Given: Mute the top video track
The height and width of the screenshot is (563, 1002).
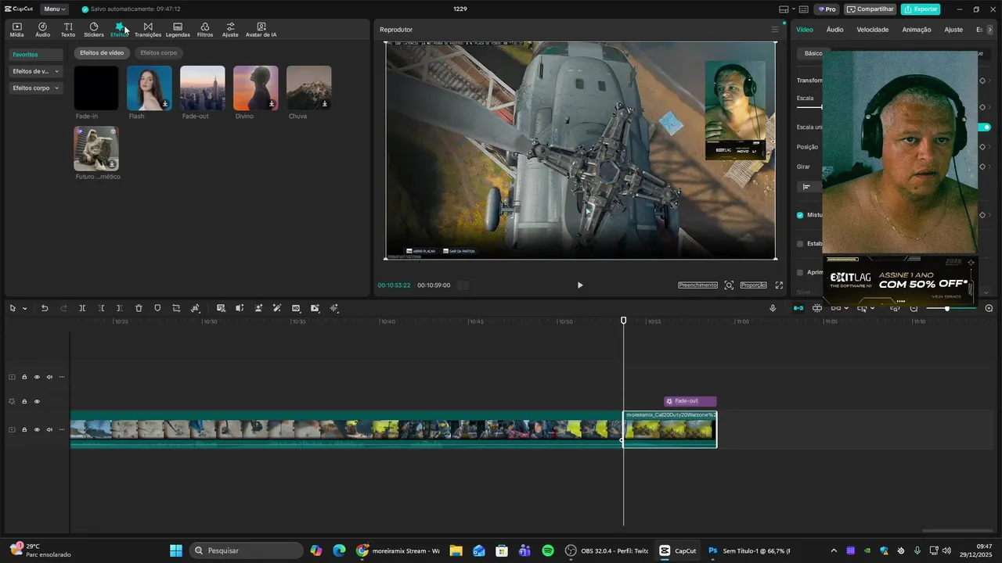Looking at the screenshot, I should click(x=49, y=377).
